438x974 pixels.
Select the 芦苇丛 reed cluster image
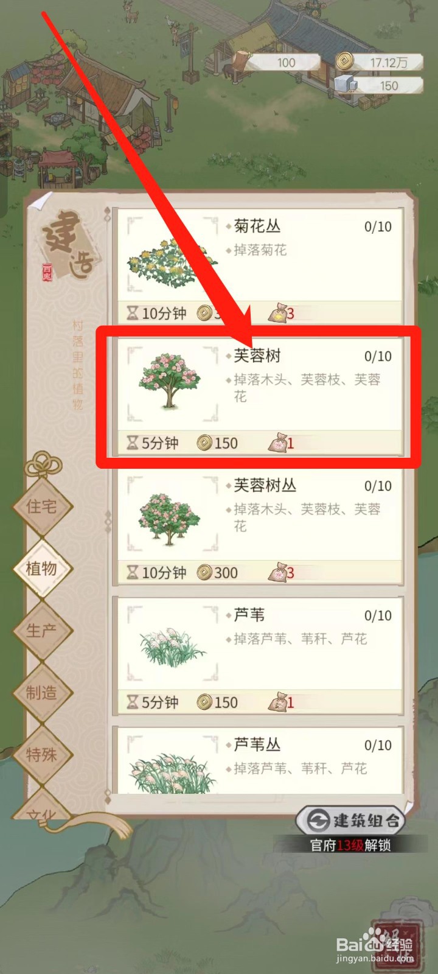[x=172, y=771]
